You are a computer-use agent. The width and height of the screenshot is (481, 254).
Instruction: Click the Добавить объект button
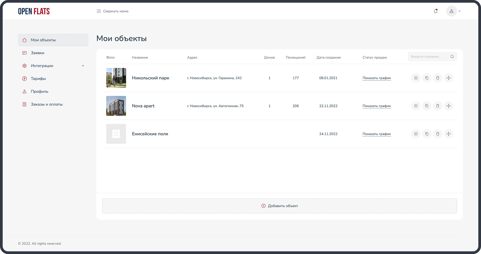click(x=279, y=206)
